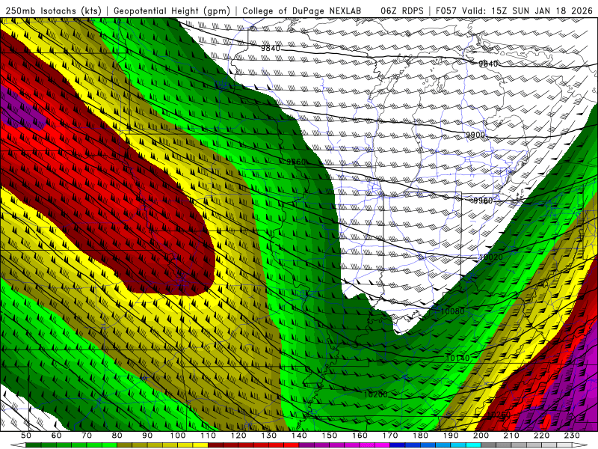Click the 70 knot legend value

[x=87, y=436]
